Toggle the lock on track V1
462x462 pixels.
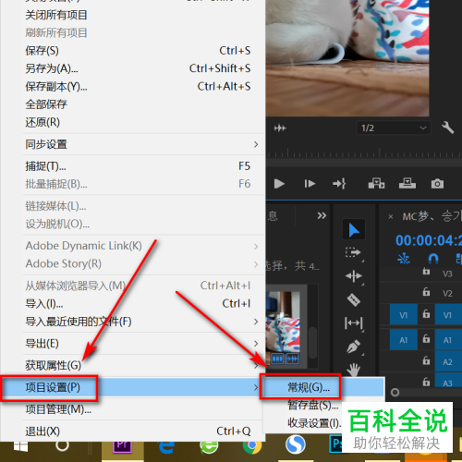tap(426, 314)
